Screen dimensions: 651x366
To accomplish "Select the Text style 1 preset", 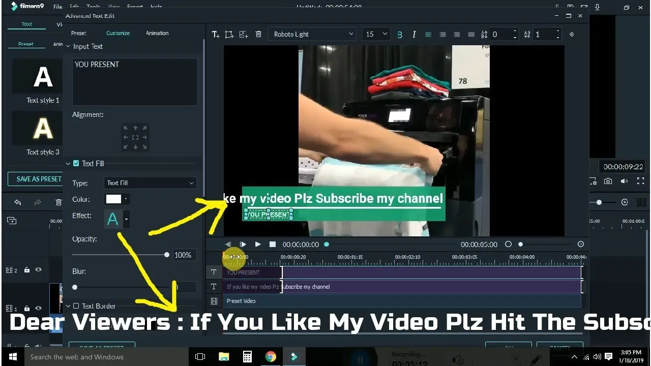I will pos(43,77).
